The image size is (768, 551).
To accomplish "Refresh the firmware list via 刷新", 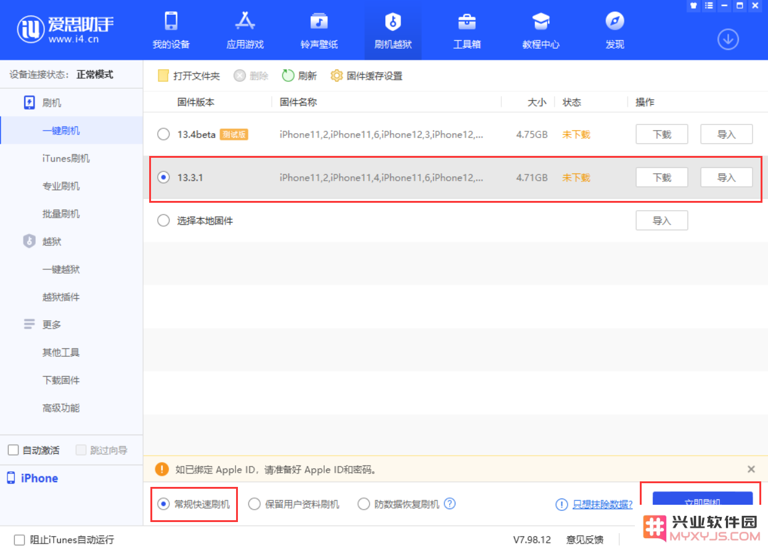I will (299, 76).
